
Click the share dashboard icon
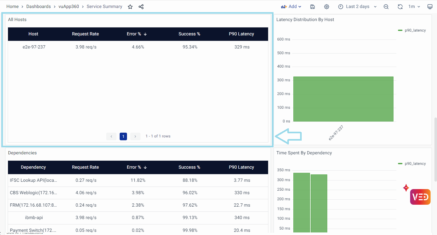[141, 7]
